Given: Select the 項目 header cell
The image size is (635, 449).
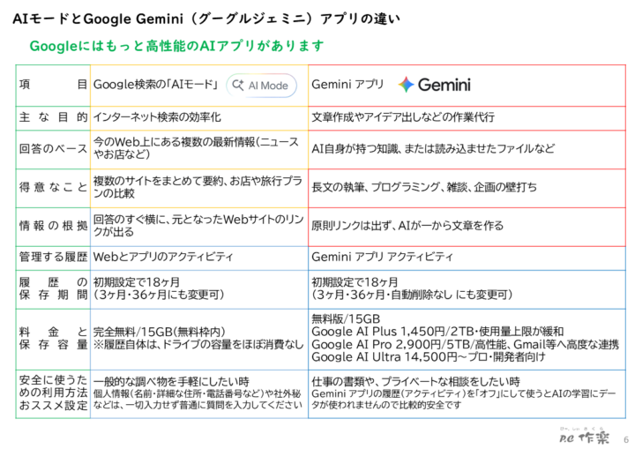Looking at the screenshot, I should pyautogui.click(x=53, y=85).
